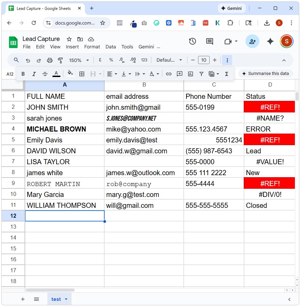Open the Gemini sparkle side panel
Screen dimensions: 301x307
tap(270, 41)
